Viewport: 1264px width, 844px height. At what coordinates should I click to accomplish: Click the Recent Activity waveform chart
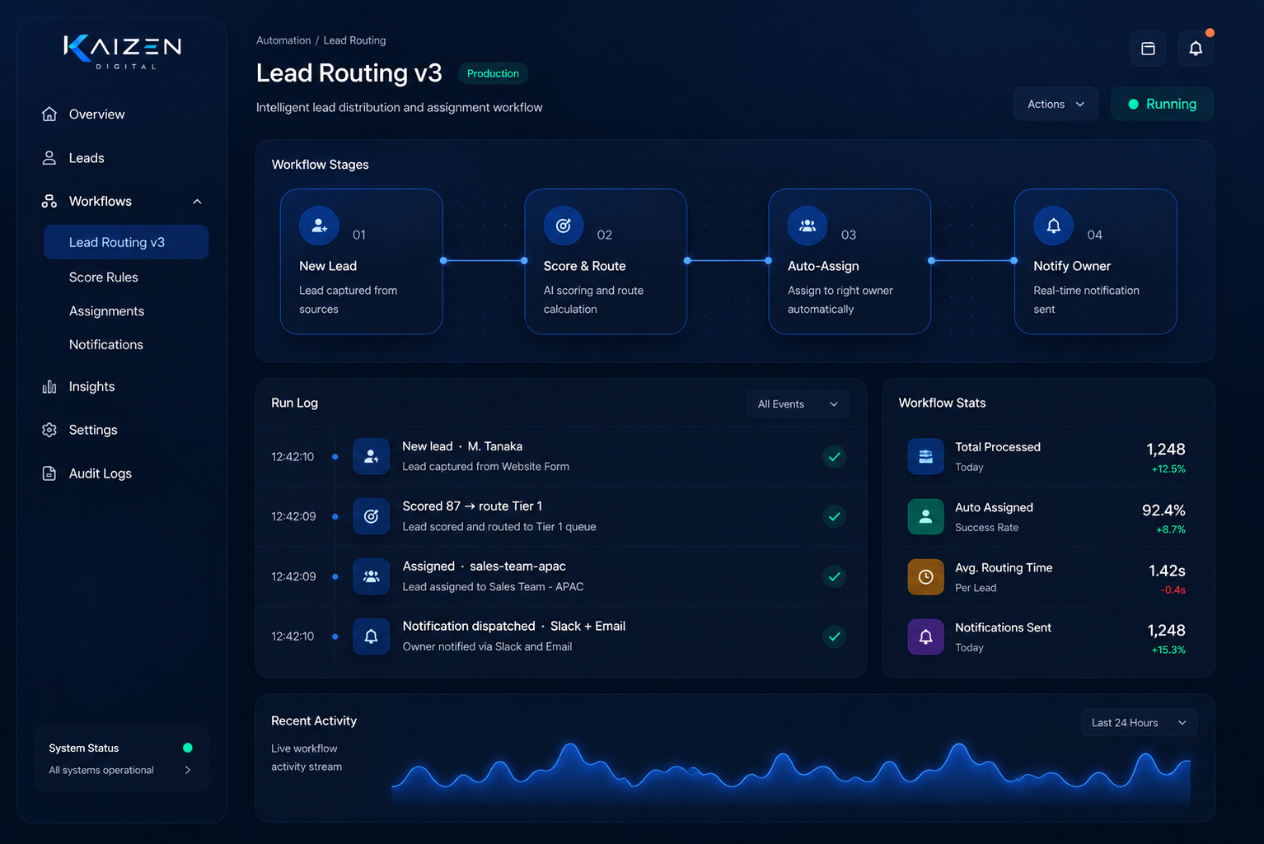tap(791, 774)
